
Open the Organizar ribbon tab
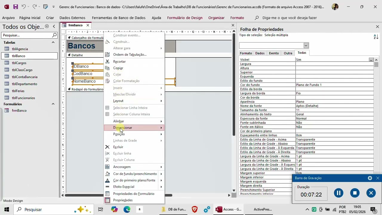216,18
